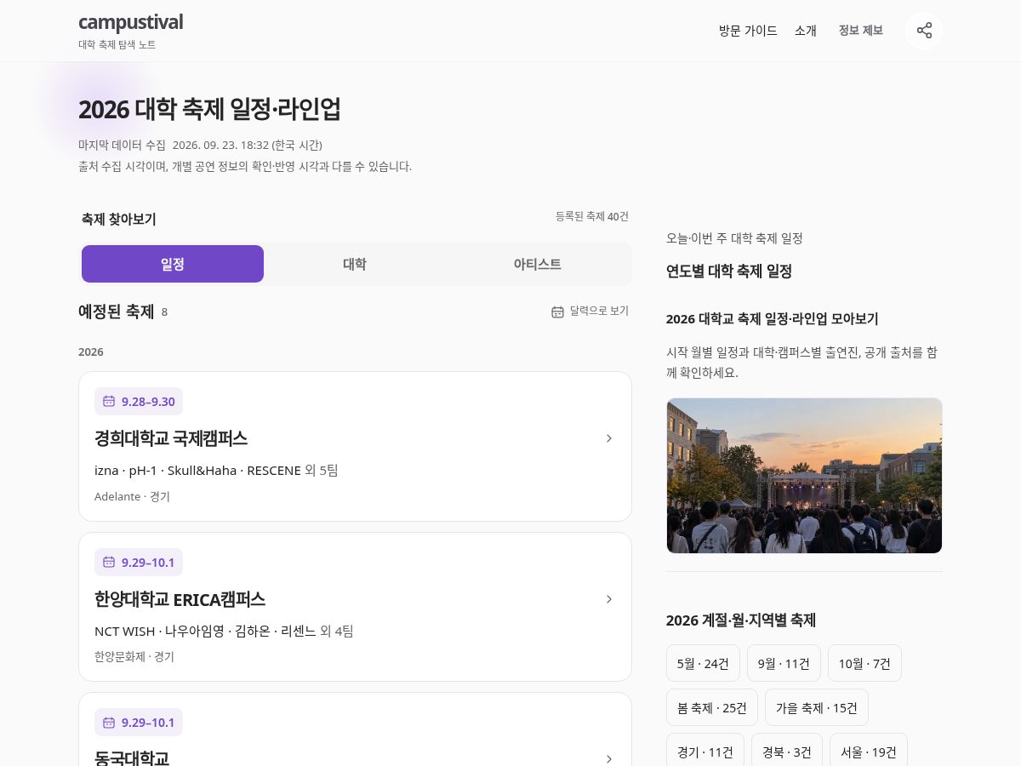Click the 9.28–9.30 date badge
1021x766 pixels.
tap(139, 401)
